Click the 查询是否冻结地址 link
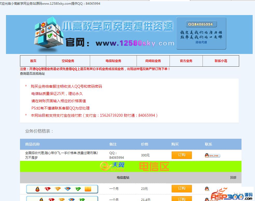Screen dimensions: 255x201 32,74
